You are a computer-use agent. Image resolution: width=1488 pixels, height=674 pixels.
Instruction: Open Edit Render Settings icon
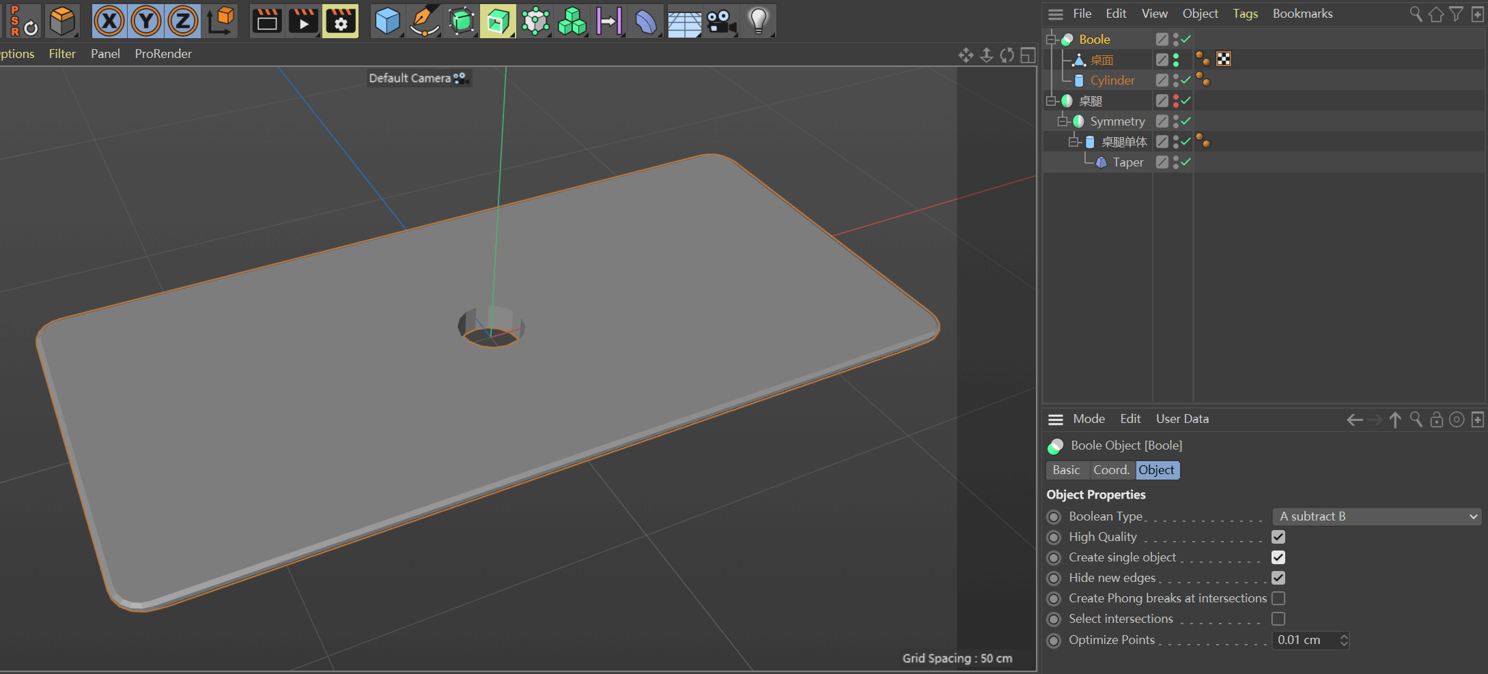click(x=340, y=21)
